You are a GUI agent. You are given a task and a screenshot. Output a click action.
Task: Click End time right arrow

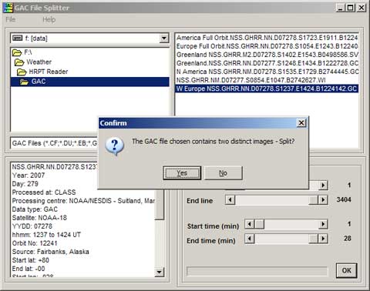pos(323,239)
